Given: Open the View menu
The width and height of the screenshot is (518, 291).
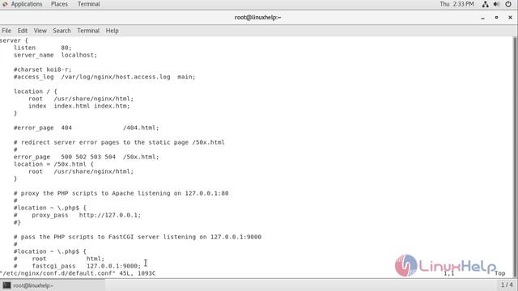Looking at the screenshot, I should click(x=40, y=31).
